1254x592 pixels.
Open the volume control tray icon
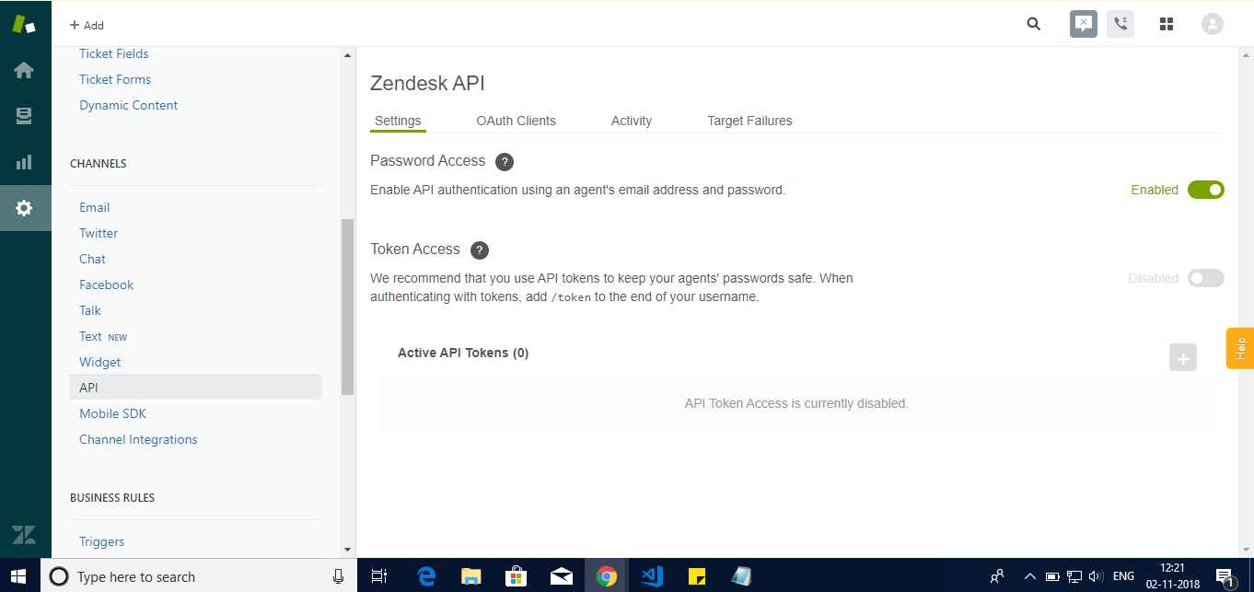point(1096,576)
